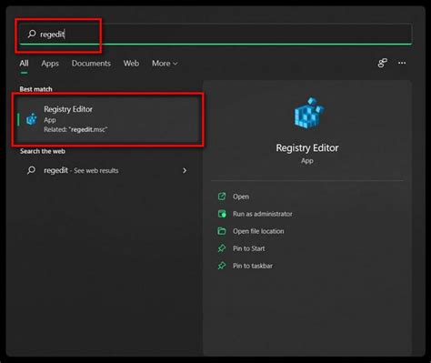
Task: Expand web results using the chevron arrow
Action: pos(185,170)
